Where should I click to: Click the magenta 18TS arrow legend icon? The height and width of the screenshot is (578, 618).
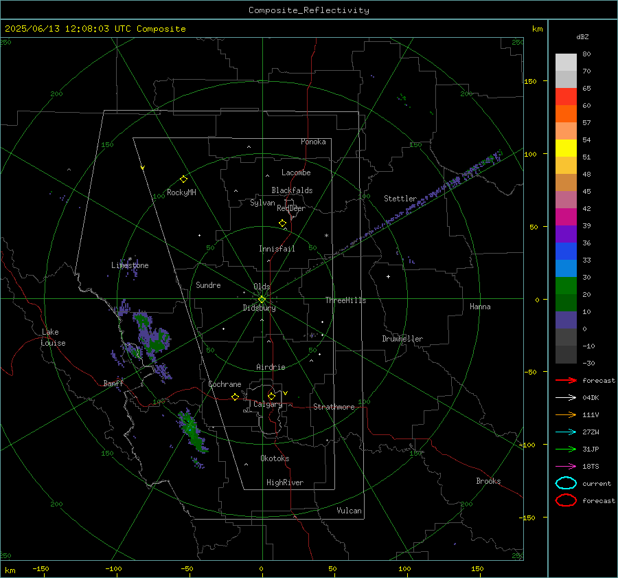(566, 467)
